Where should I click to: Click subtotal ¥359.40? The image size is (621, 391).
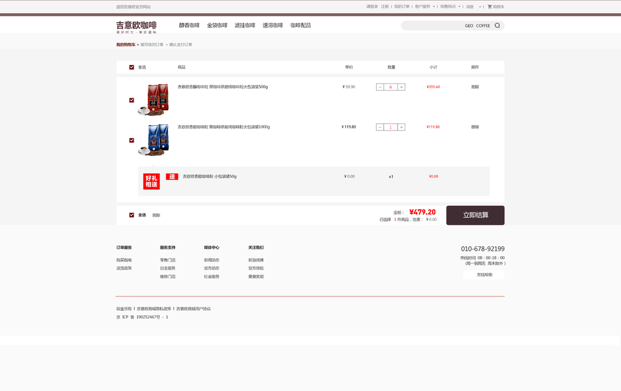tap(433, 87)
